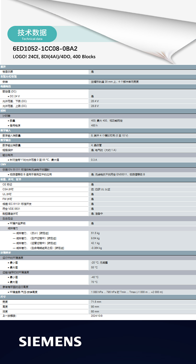This screenshot has height=364, width=196.
Task: Click the 'Technical data' subtitle in the banner
Action: tap(32, 39)
